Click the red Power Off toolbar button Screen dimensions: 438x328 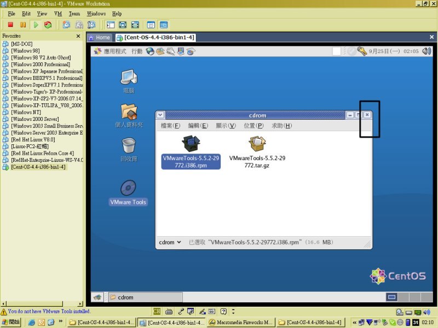(10, 25)
